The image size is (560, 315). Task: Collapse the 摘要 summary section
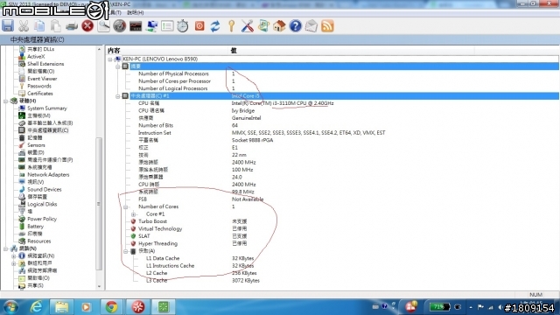coord(117,66)
